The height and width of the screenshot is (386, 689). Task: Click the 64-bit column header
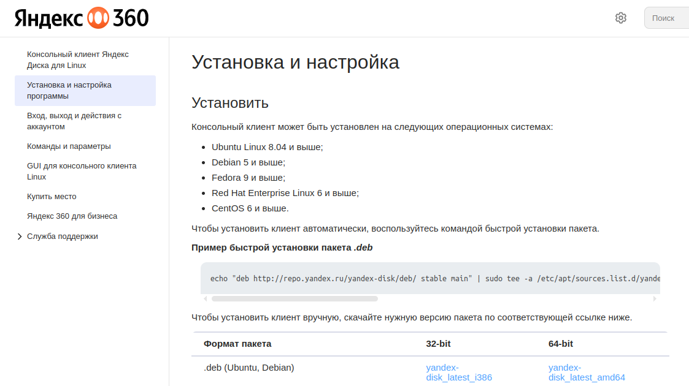coord(561,344)
